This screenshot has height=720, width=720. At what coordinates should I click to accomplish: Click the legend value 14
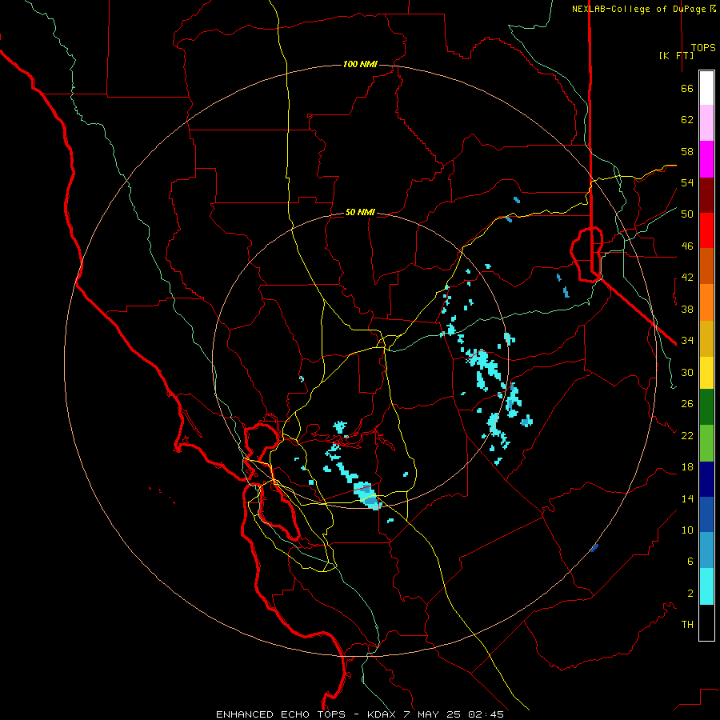[687, 498]
